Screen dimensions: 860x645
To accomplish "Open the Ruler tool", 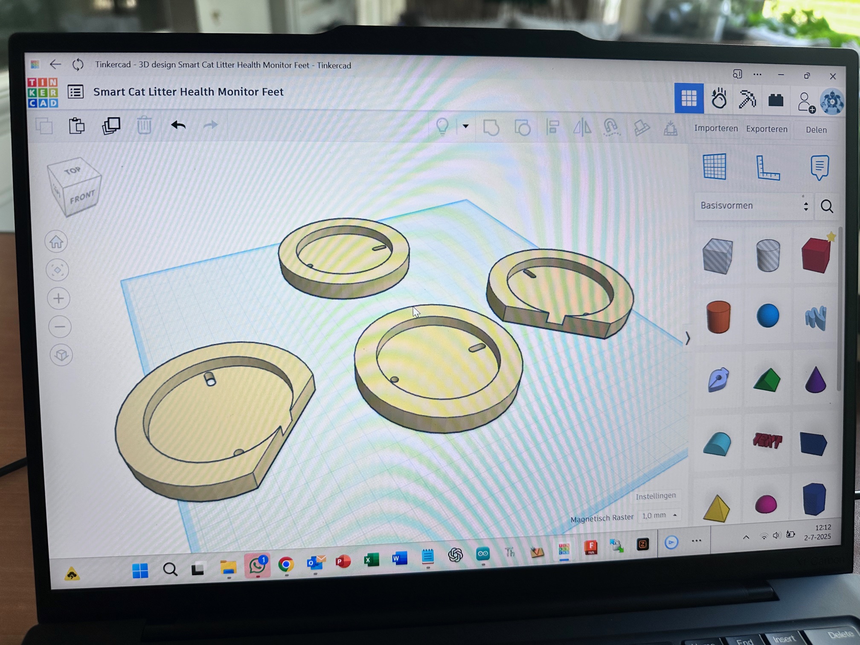I will [767, 168].
